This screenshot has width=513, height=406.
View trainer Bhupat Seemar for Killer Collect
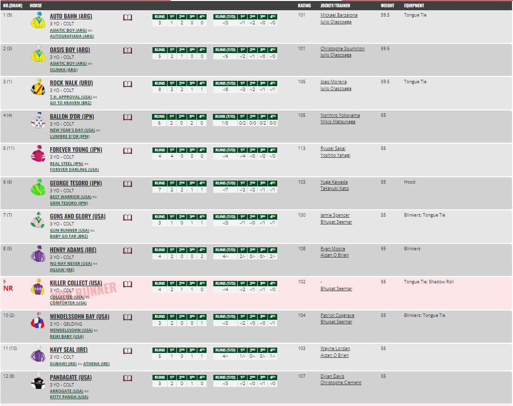coord(336,289)
